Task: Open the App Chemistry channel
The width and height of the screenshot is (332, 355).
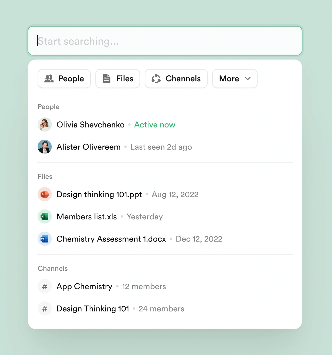Action: coord(84,286)
